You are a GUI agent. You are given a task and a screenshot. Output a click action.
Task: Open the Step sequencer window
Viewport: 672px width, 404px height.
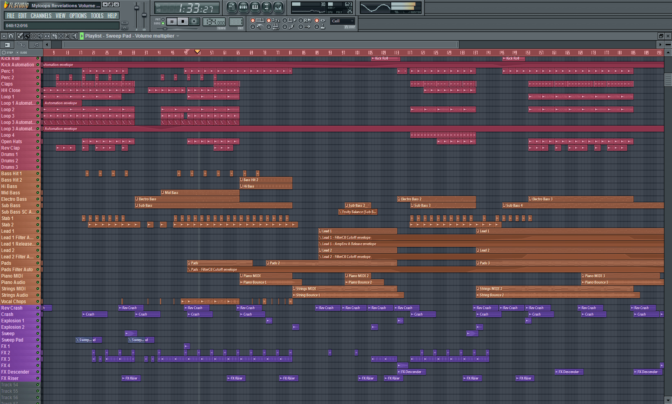tap(243, 7)
